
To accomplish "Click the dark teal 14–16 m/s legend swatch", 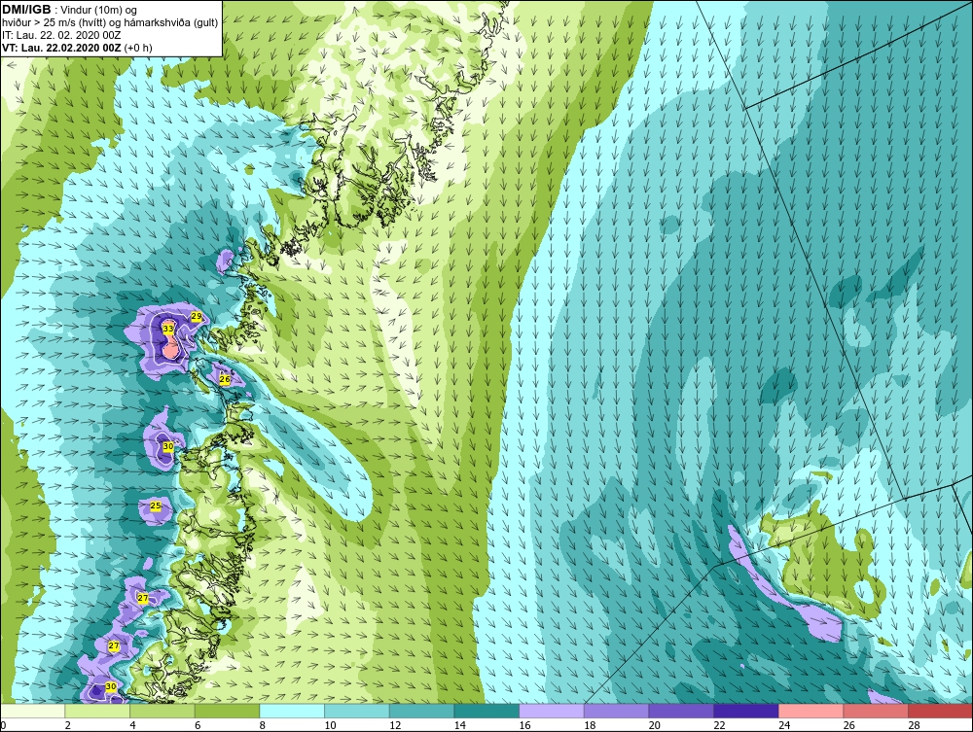I will click(x=486, y=711).
